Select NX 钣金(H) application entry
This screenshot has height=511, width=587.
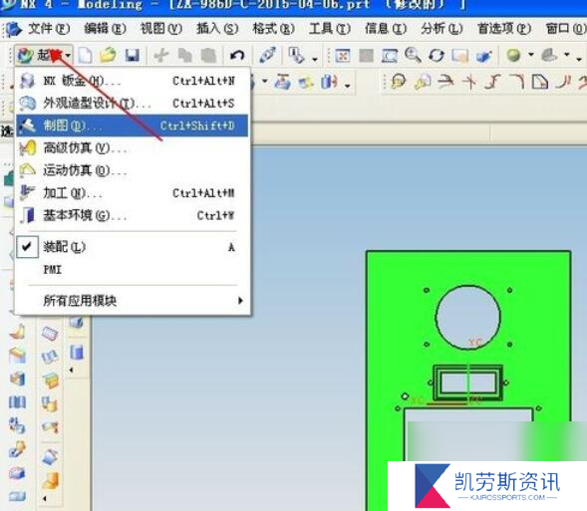(x=132, y=81)
